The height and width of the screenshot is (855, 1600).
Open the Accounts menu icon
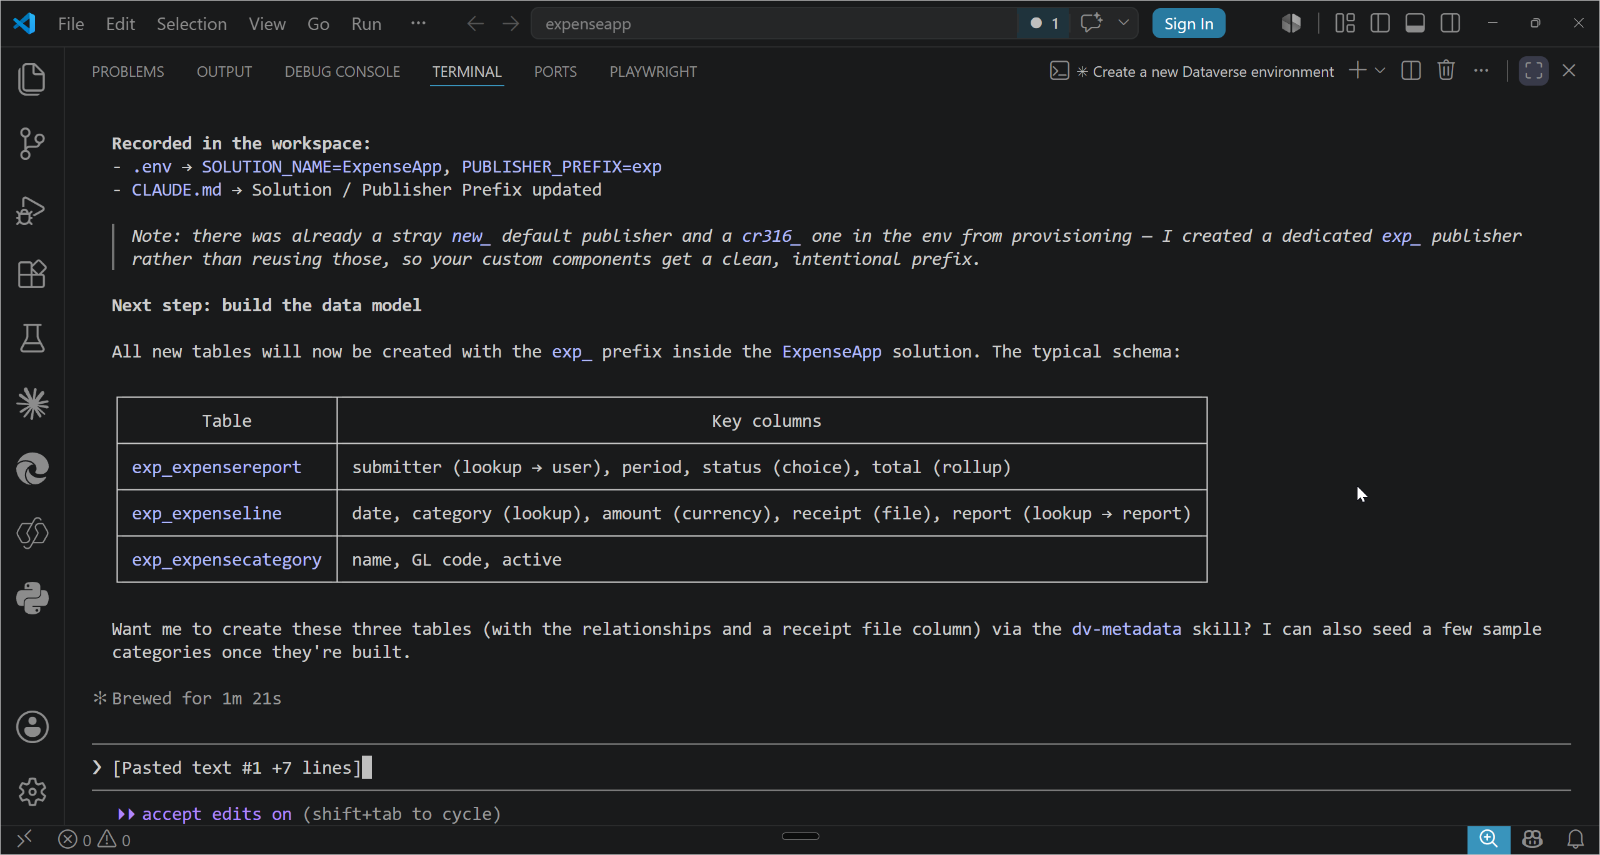pos(32,727)
